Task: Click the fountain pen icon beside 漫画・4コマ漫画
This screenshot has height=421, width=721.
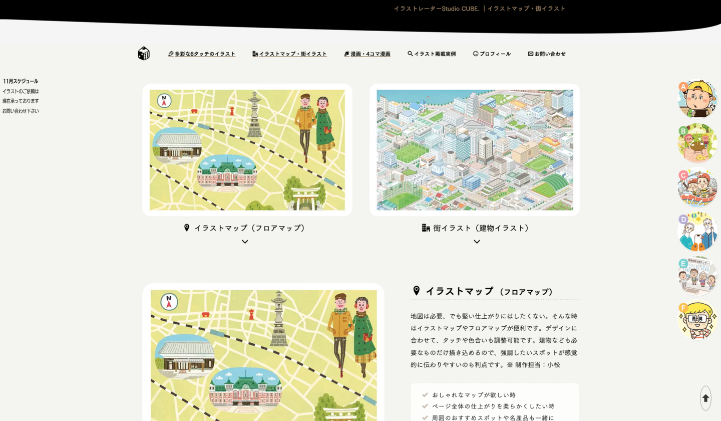Action: point(346,53)
